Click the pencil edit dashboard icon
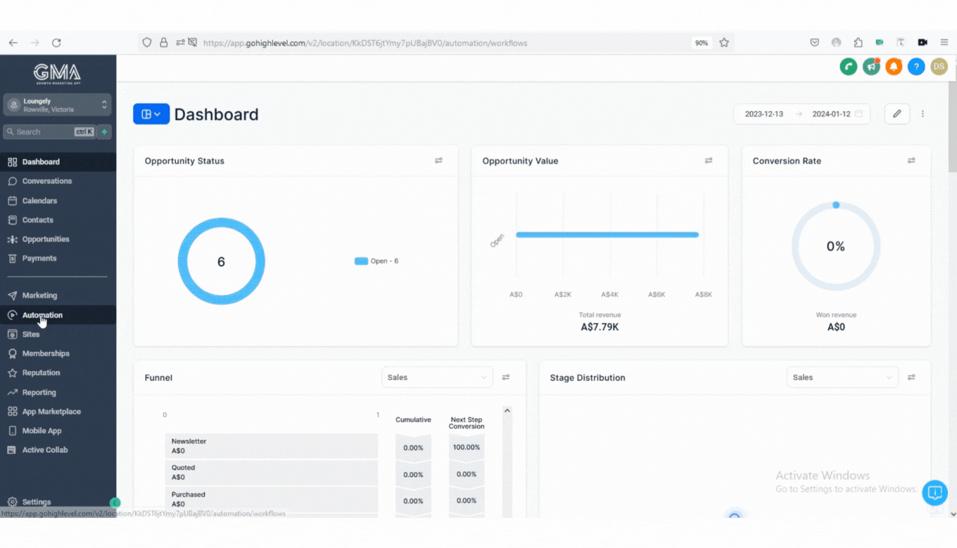The height and width of the screenshot is (548, 957). coord(896,114)
